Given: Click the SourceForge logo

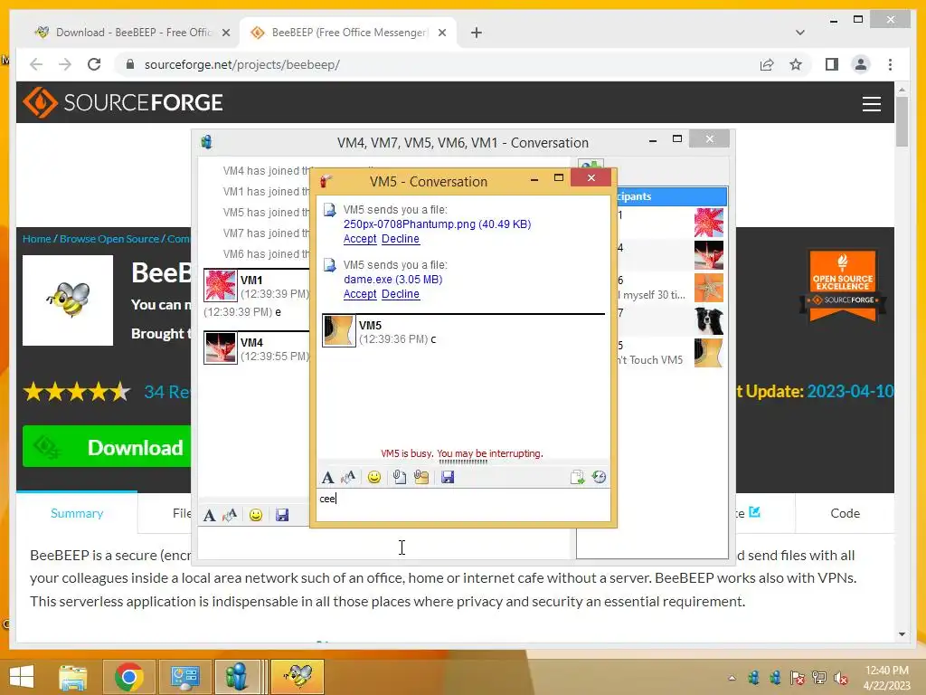Looking at the screenshot, I should pos(123,102).
